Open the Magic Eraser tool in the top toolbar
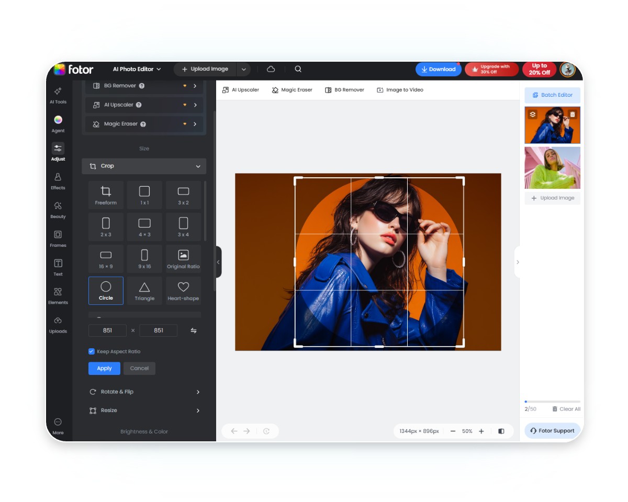The width and height of the screenshot is (628, 502). (291, 89)
